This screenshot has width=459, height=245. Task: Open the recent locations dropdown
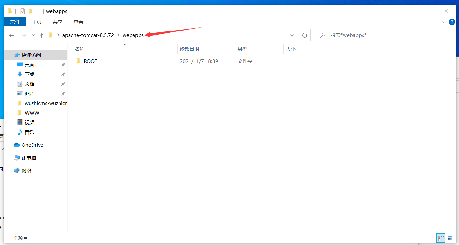33,35
